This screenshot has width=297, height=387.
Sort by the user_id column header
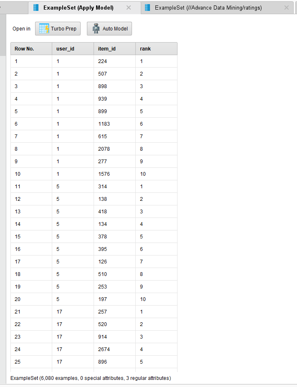tap(73, 48)
